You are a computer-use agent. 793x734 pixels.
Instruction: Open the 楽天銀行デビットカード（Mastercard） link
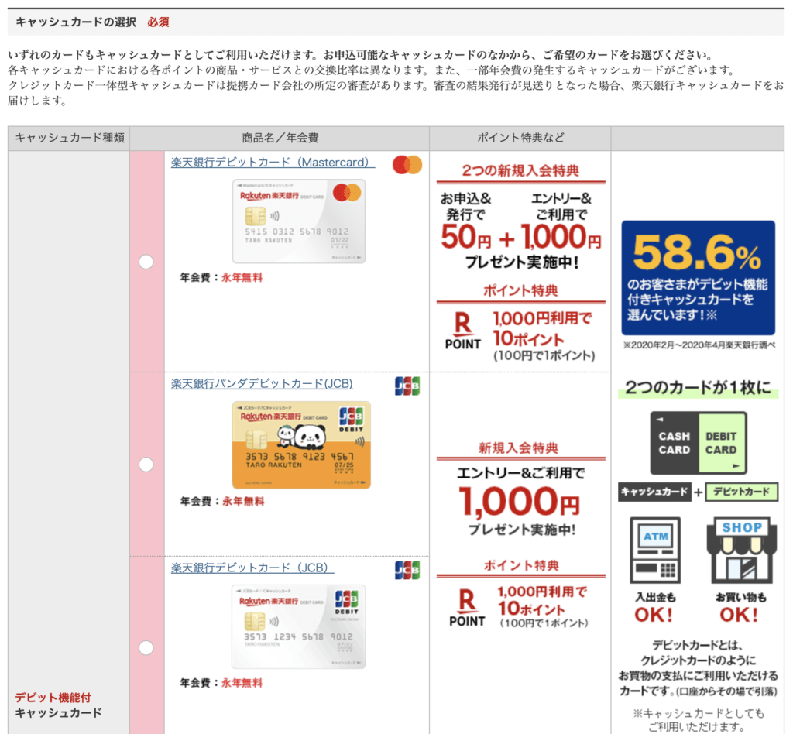[273, 163]
